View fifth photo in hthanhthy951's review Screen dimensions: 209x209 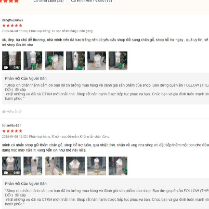click(x=96, y=166)
